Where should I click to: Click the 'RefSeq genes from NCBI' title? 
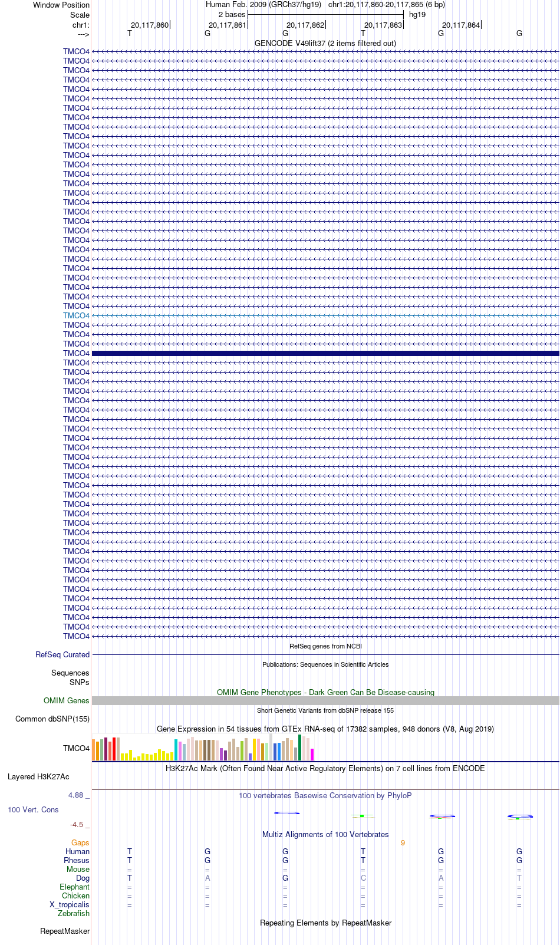325,646
